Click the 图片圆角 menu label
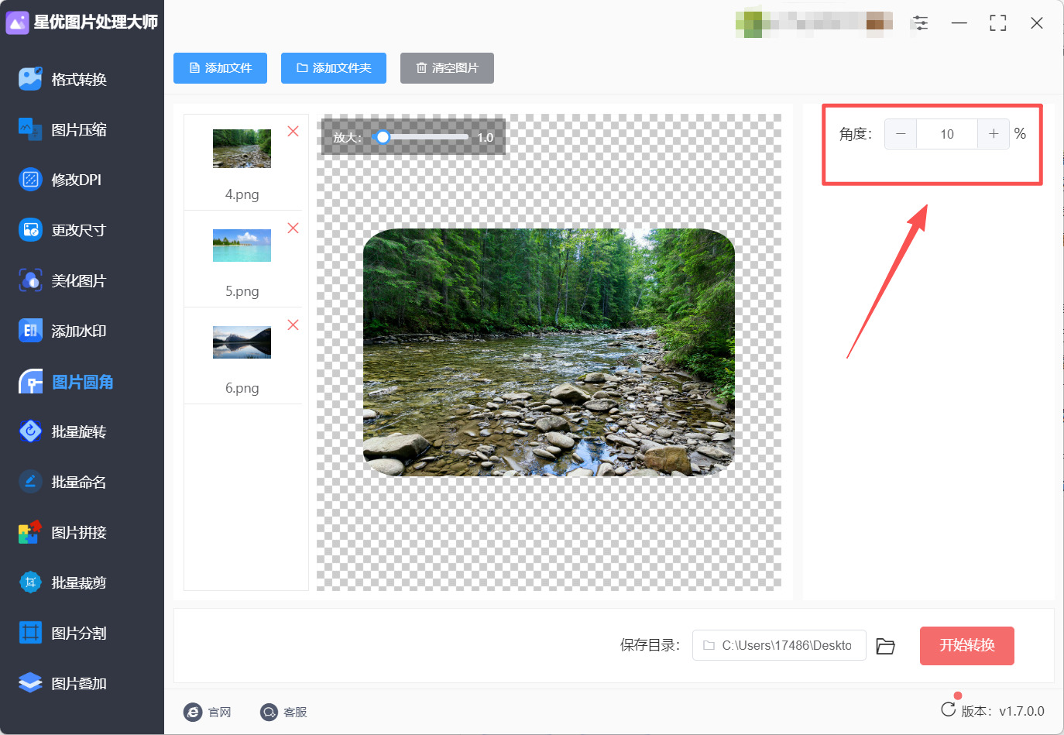The image size is (1064, 735). click(83, 382)
